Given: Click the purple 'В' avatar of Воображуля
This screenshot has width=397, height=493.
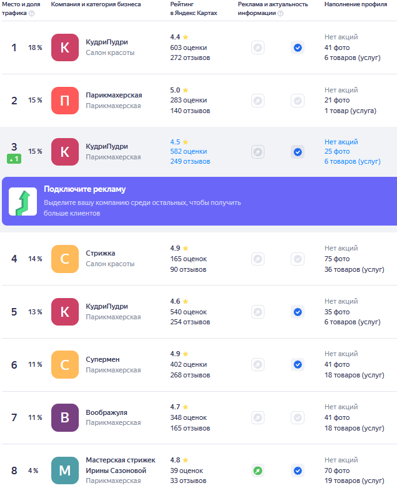Looking at the screenshot, I should (64, 417).
